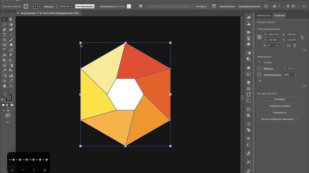Image resolution: width=309 pixels, height=173 pixels.
Task: Pick reference point in Transform widget
Action: 259,37
